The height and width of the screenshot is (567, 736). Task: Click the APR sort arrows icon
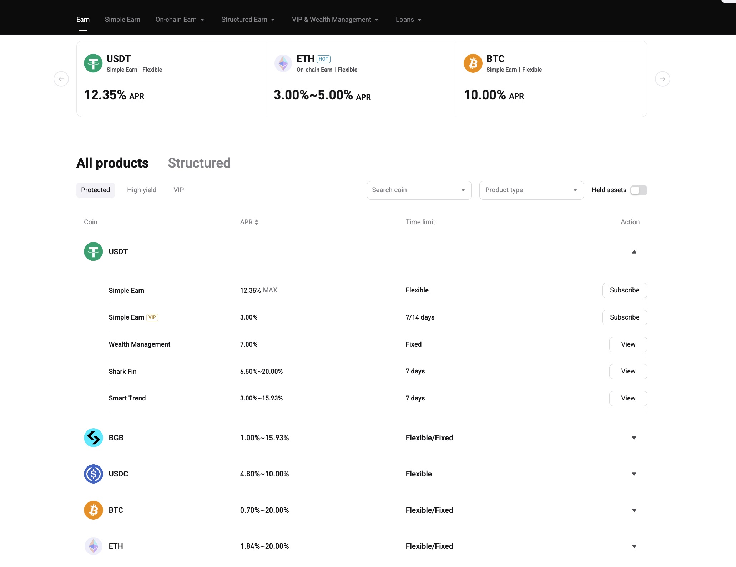click(x=257, y=222)
